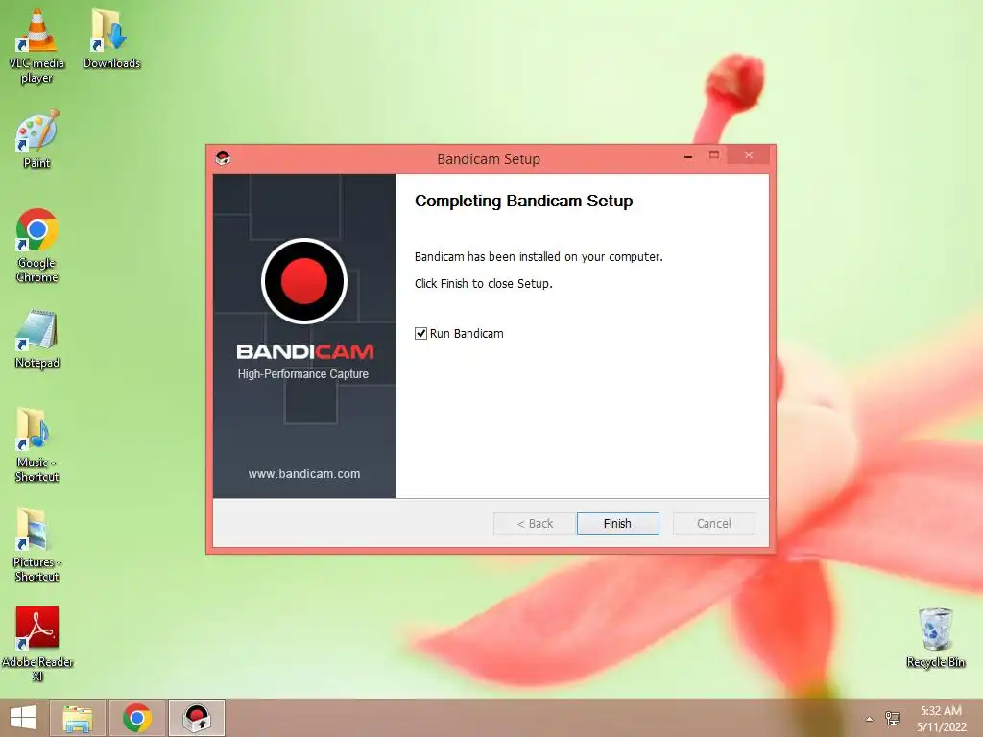Select the Google Chrome desktop icon
This screenshot has width=983, height=737.
(37, 246)
